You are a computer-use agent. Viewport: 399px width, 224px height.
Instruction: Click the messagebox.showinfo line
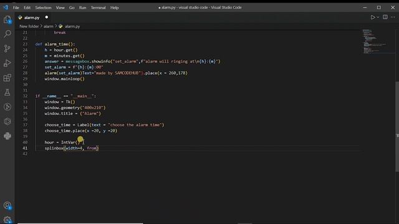(x=132, y=62)
